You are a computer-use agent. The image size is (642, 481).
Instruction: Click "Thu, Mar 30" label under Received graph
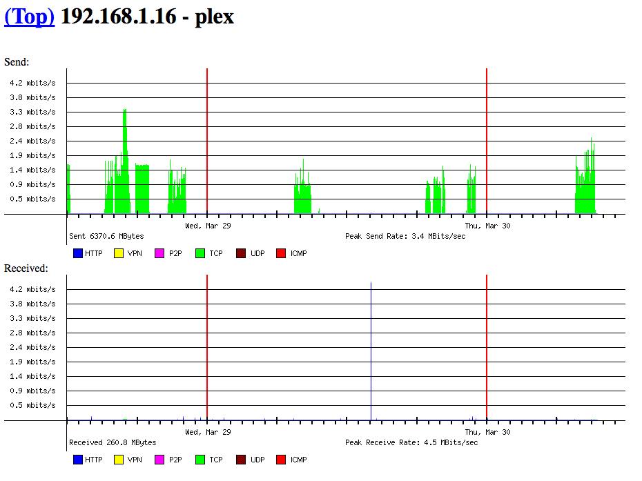[x=487, y=432]
